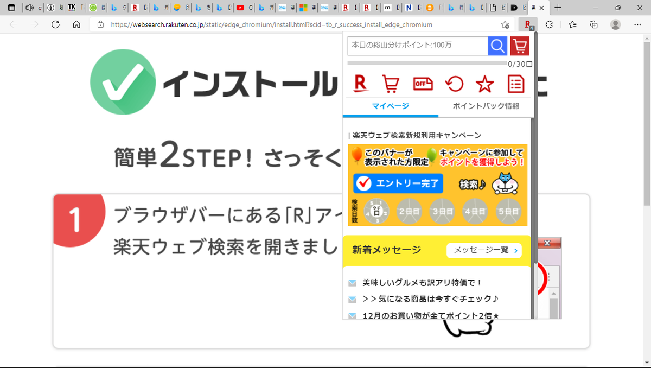Open the tab actions menu icon

[x=11, y=8]
